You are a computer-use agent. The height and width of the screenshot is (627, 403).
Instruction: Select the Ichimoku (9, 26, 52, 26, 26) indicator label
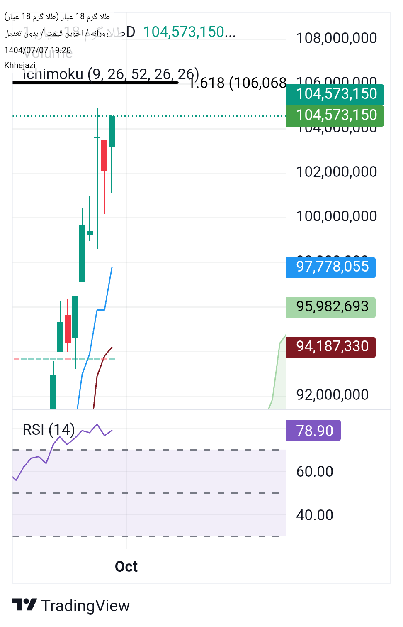(x=110, y=74)
